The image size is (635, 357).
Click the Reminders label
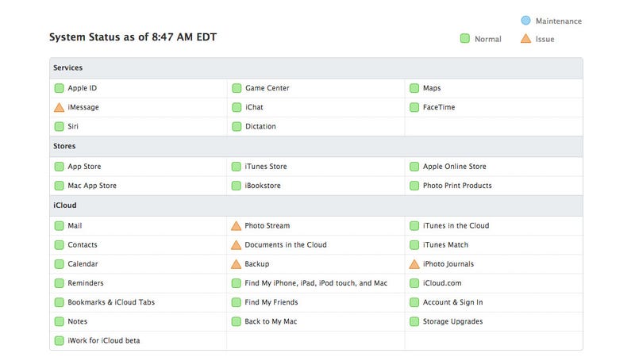[86, 283]
